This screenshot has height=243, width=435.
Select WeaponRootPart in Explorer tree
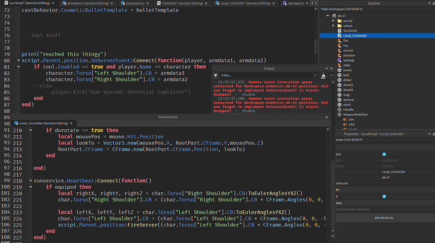[355, 115]
